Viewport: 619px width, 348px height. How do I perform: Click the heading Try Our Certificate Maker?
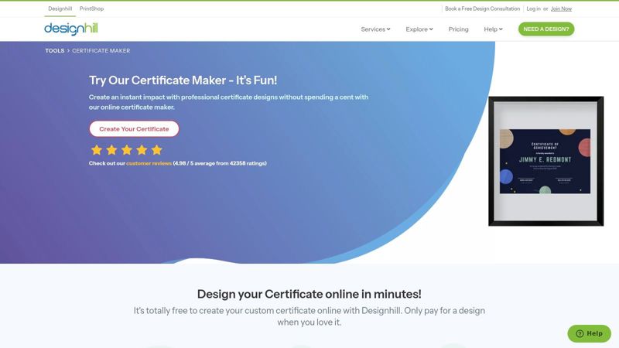(183, 80)
